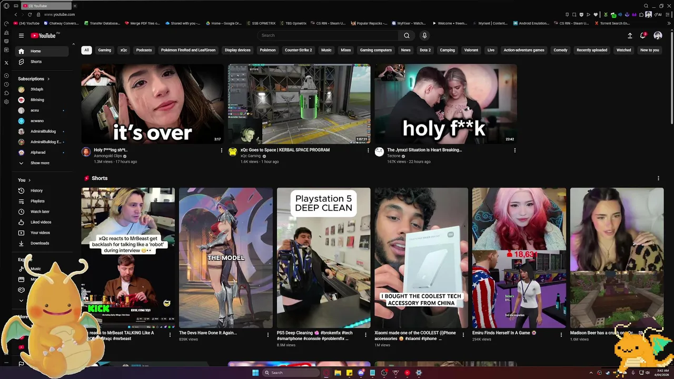The image size is (674, 379).
Task: Play the 'it's over' video thumbnail
Action: pyautogui.click(x=152, y=104)
